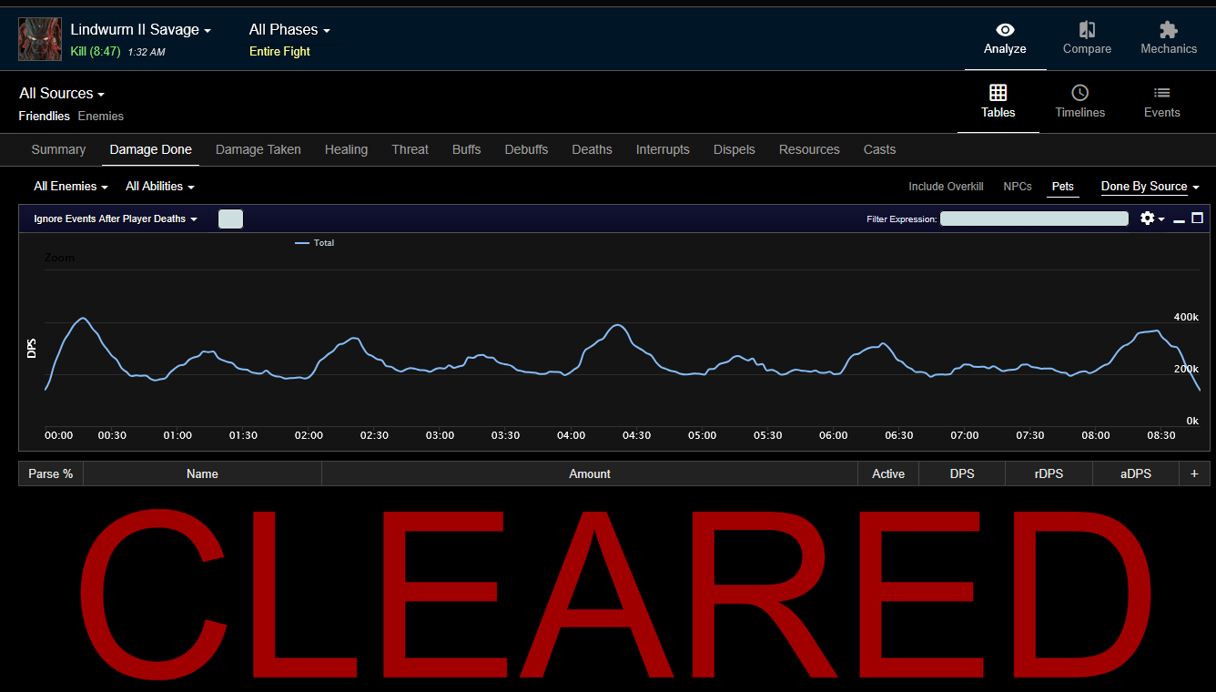
Task: Sort by the Parse % column
Action: pyautogui.click(x=51, y=473)
